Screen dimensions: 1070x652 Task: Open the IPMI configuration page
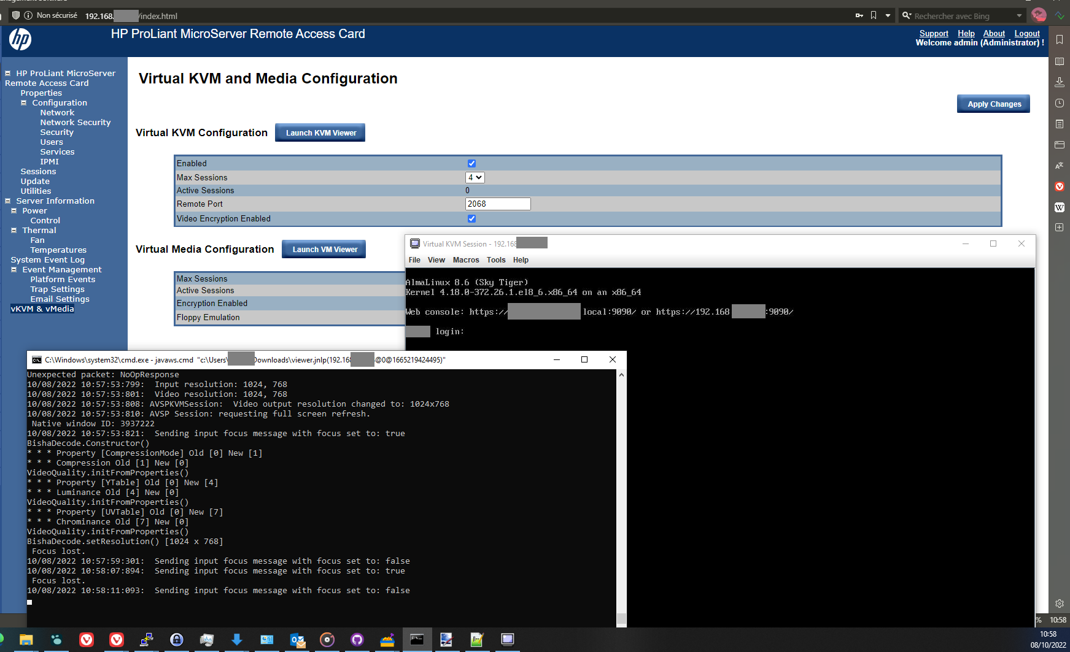tap(50, 162)
